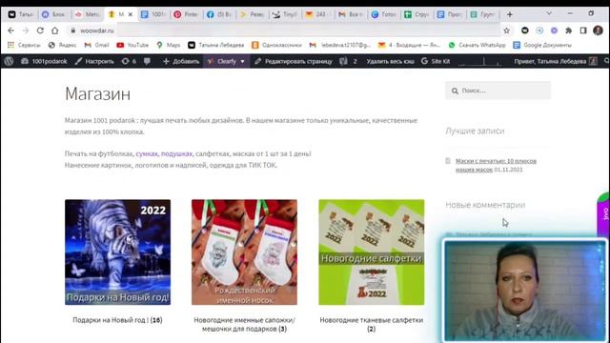Viewport: 610px width, 343px height.
Task: Open the Gmail bookmark
Action: (97, 45)
